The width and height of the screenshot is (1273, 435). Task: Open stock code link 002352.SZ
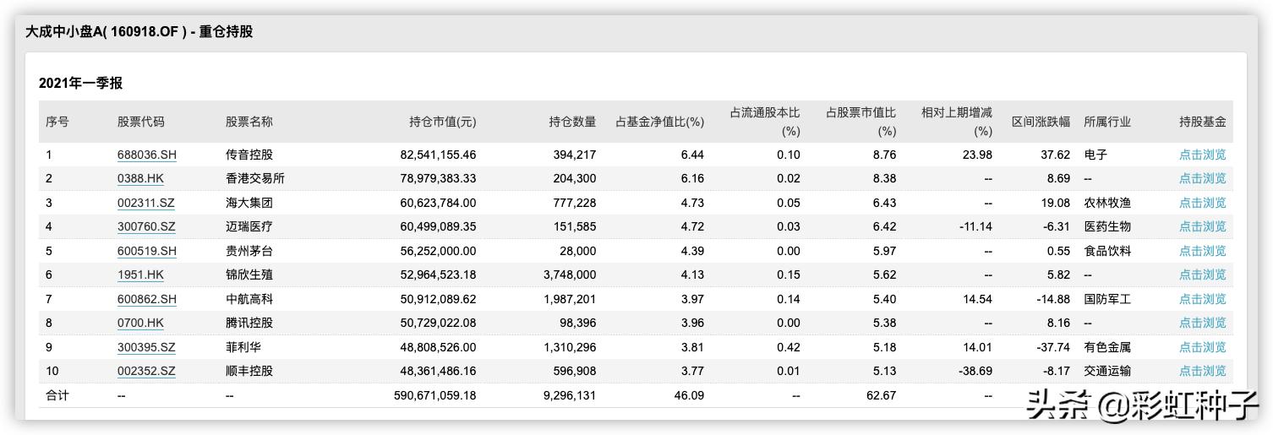(146, 371)
